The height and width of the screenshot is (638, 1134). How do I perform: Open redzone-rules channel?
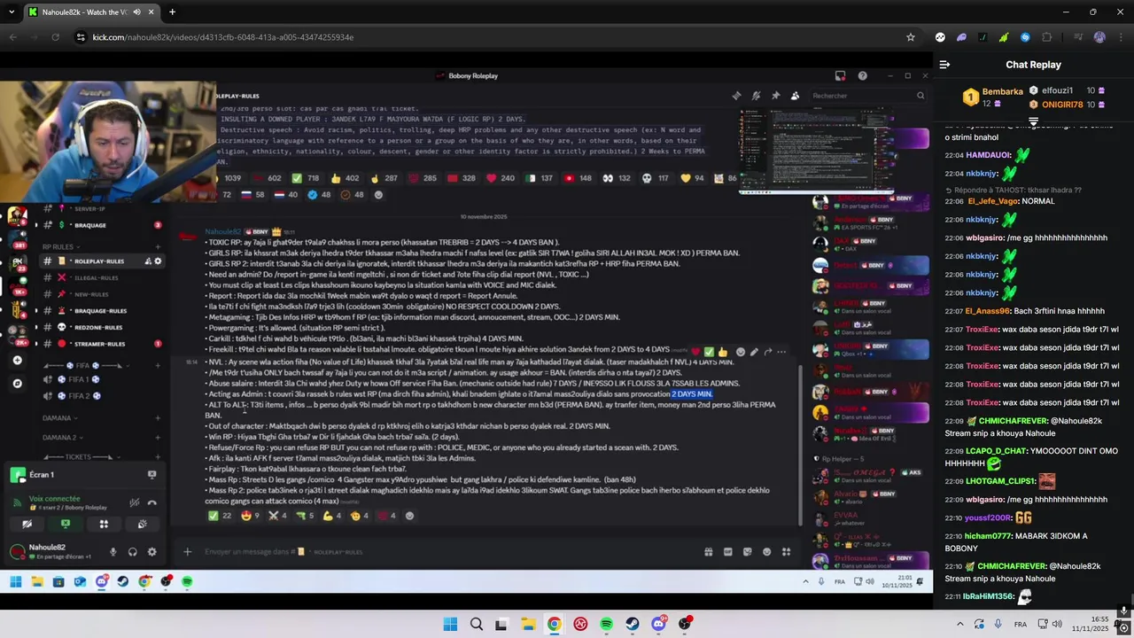98,327
